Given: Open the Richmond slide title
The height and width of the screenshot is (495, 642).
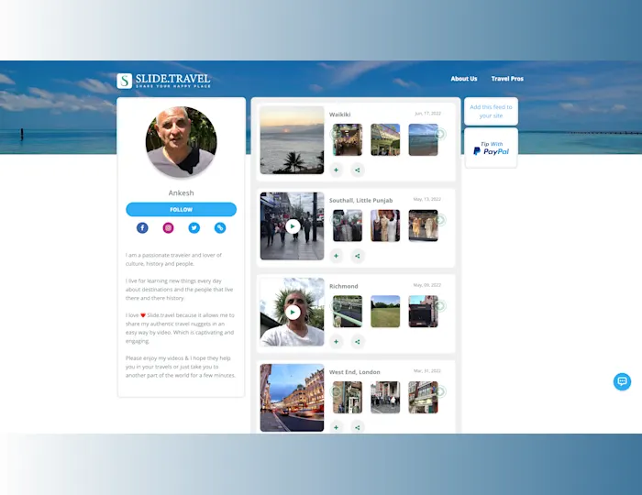Looking at the screenshot, I should [x=344, y=286].
